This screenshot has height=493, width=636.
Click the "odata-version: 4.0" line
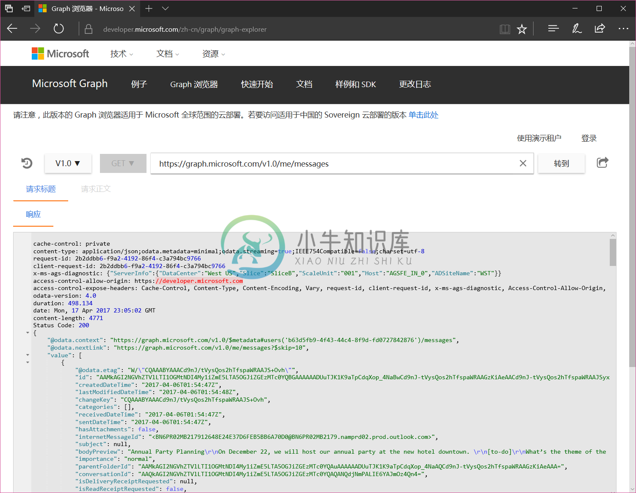65,296
